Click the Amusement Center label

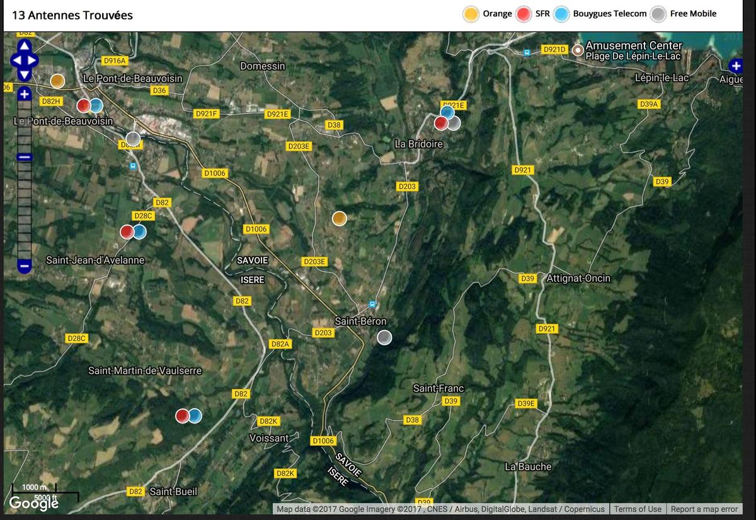[x=634, y=45]
